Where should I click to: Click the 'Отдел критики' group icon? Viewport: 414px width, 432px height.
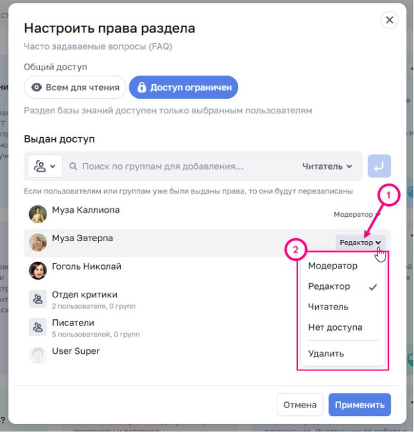[38, 299]
